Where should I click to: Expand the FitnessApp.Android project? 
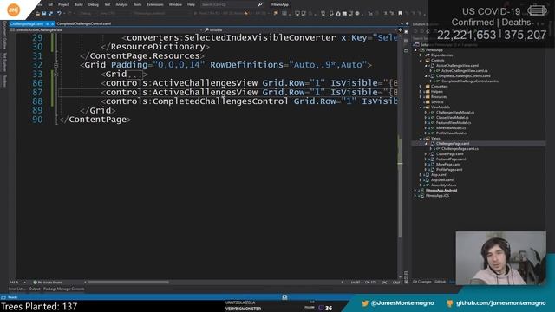(416, 191)
